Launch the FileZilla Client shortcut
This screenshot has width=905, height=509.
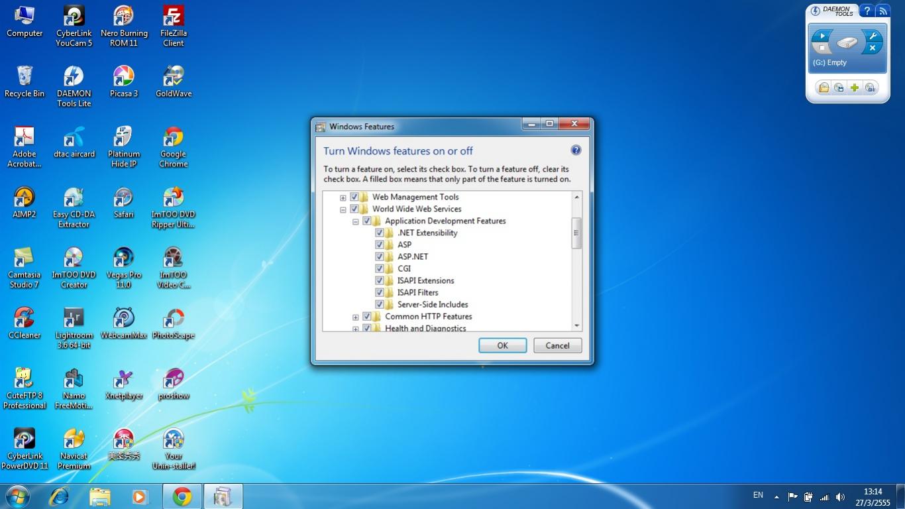point(174,27)
